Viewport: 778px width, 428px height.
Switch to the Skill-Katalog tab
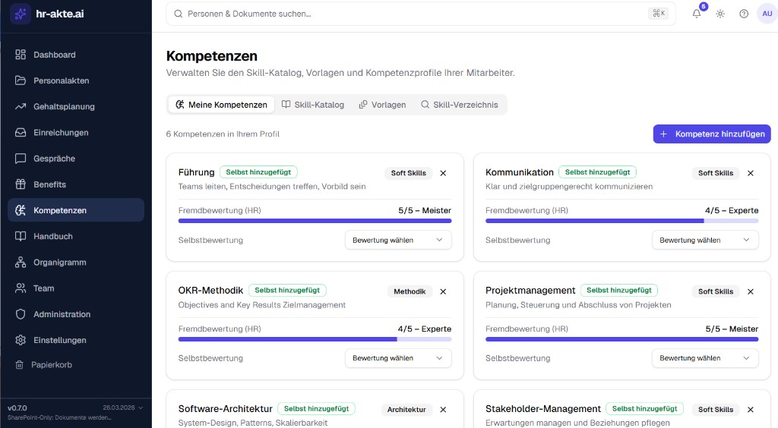(312, 105)
